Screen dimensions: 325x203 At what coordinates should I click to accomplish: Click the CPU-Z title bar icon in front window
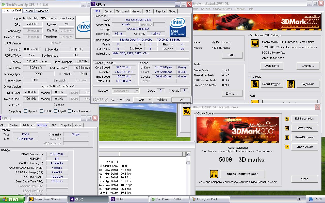point(93,4)
